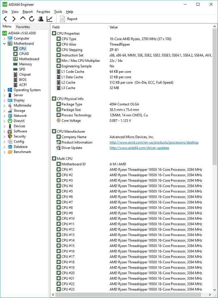
Task: Click the Report toolbar button
Action: (x=69, y=19)
